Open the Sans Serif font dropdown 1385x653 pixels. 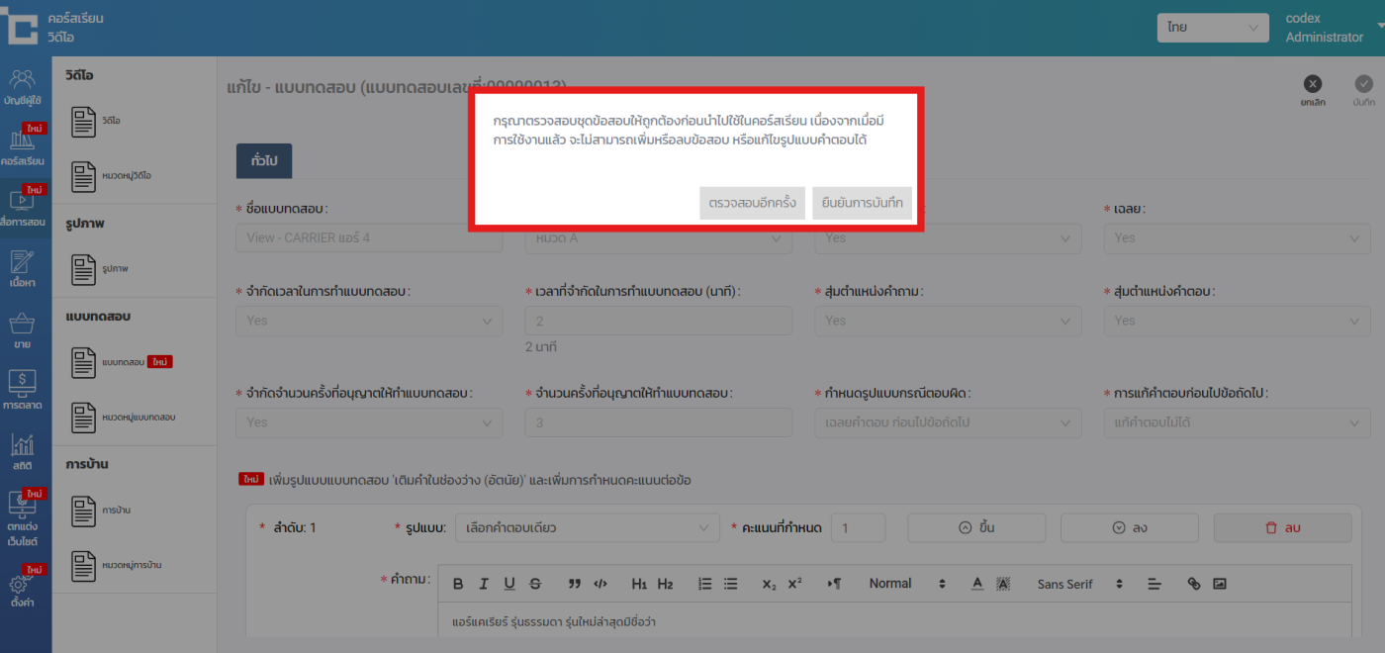tap(1080, 584)
